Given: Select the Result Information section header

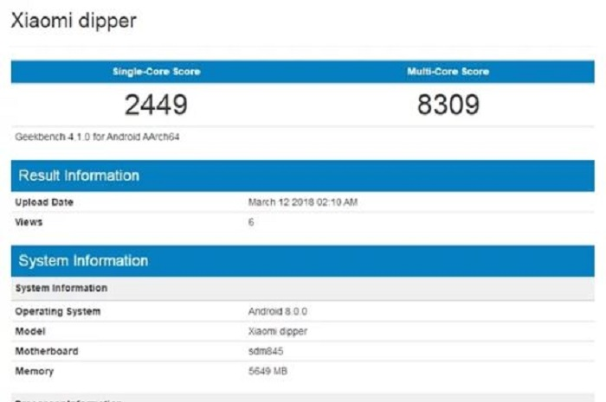Looking at the screenshot, I should (x=303, y=175).
